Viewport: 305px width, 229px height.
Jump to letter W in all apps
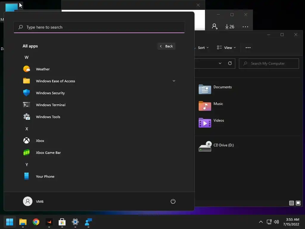tap(27, 57)
